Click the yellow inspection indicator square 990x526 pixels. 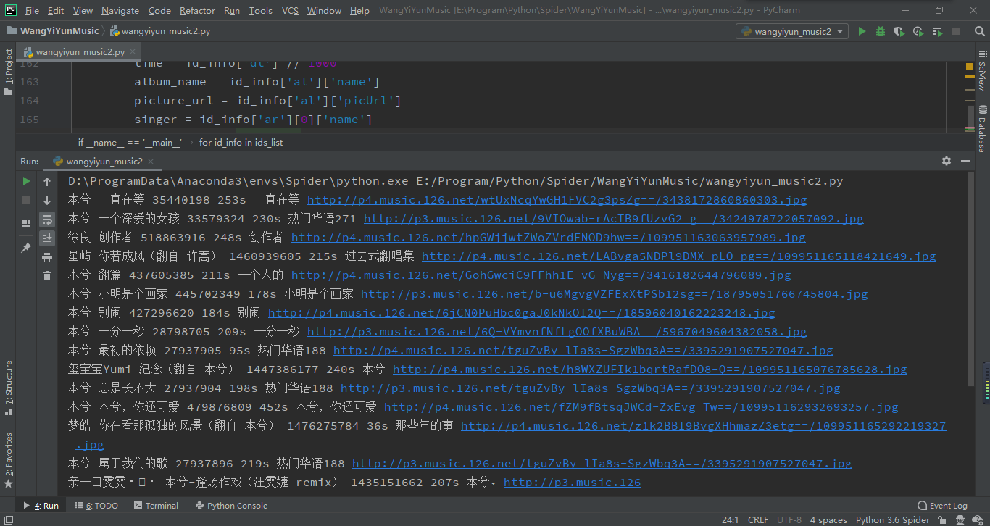pyautogui.click(x=970, y=67)
